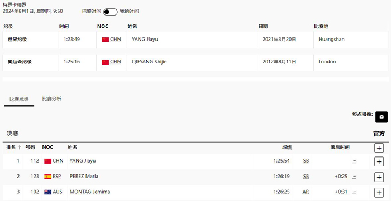Image resolution: width=391 pixels, height=201 pixels.
Task: Toggle between Paris time and my time
Action: click(110, 12)
